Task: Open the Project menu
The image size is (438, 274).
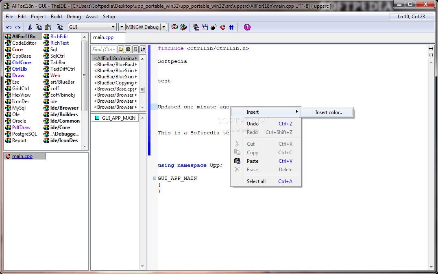Action: [x=38, y=17]
